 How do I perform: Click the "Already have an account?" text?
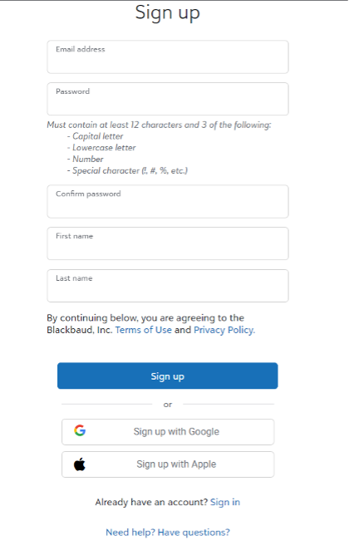point(151,502)
